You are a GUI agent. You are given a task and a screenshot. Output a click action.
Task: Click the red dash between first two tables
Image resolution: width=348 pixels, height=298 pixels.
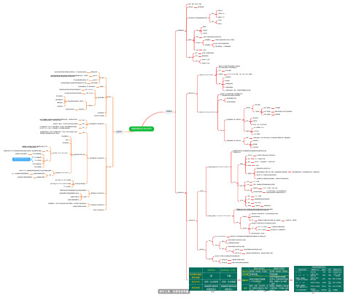pyautogui.click(x=239, y=280)
